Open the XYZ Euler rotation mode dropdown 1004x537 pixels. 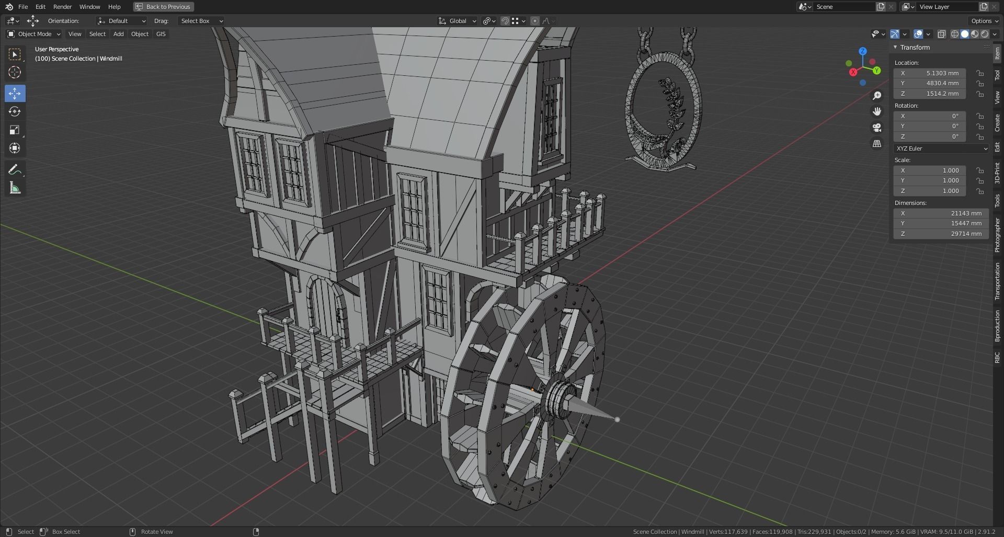[x=941, y=148]
